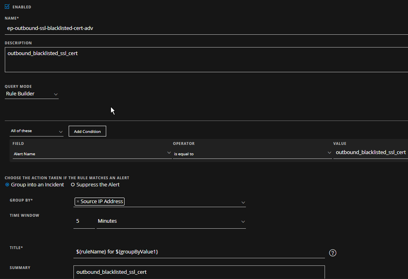Click into the Description text area
Screen dimensions: 408x279
200,60
